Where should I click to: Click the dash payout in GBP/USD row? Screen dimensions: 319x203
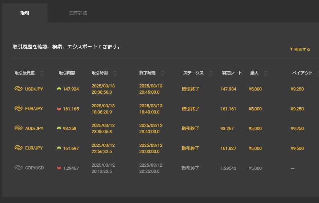293,168
